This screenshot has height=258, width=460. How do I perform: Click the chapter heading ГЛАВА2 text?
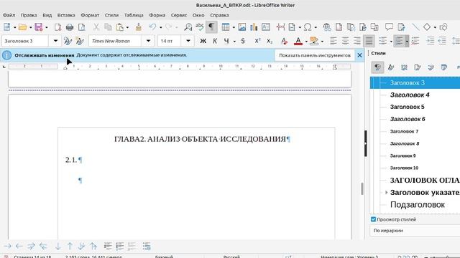coord(200,139)
